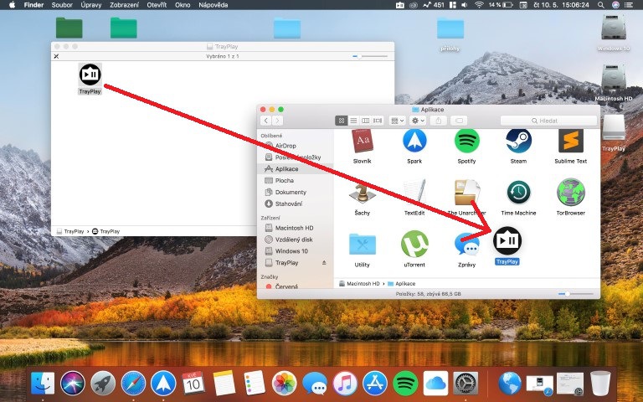Select TrayPlay app in Aplikace window
This screenshot has height=402, width=643.
pos(507,241)
